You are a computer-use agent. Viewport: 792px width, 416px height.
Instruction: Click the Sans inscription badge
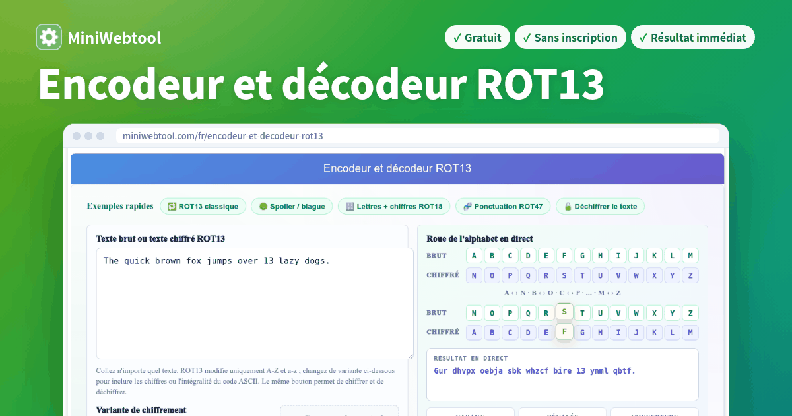click(x=570, y=38)
